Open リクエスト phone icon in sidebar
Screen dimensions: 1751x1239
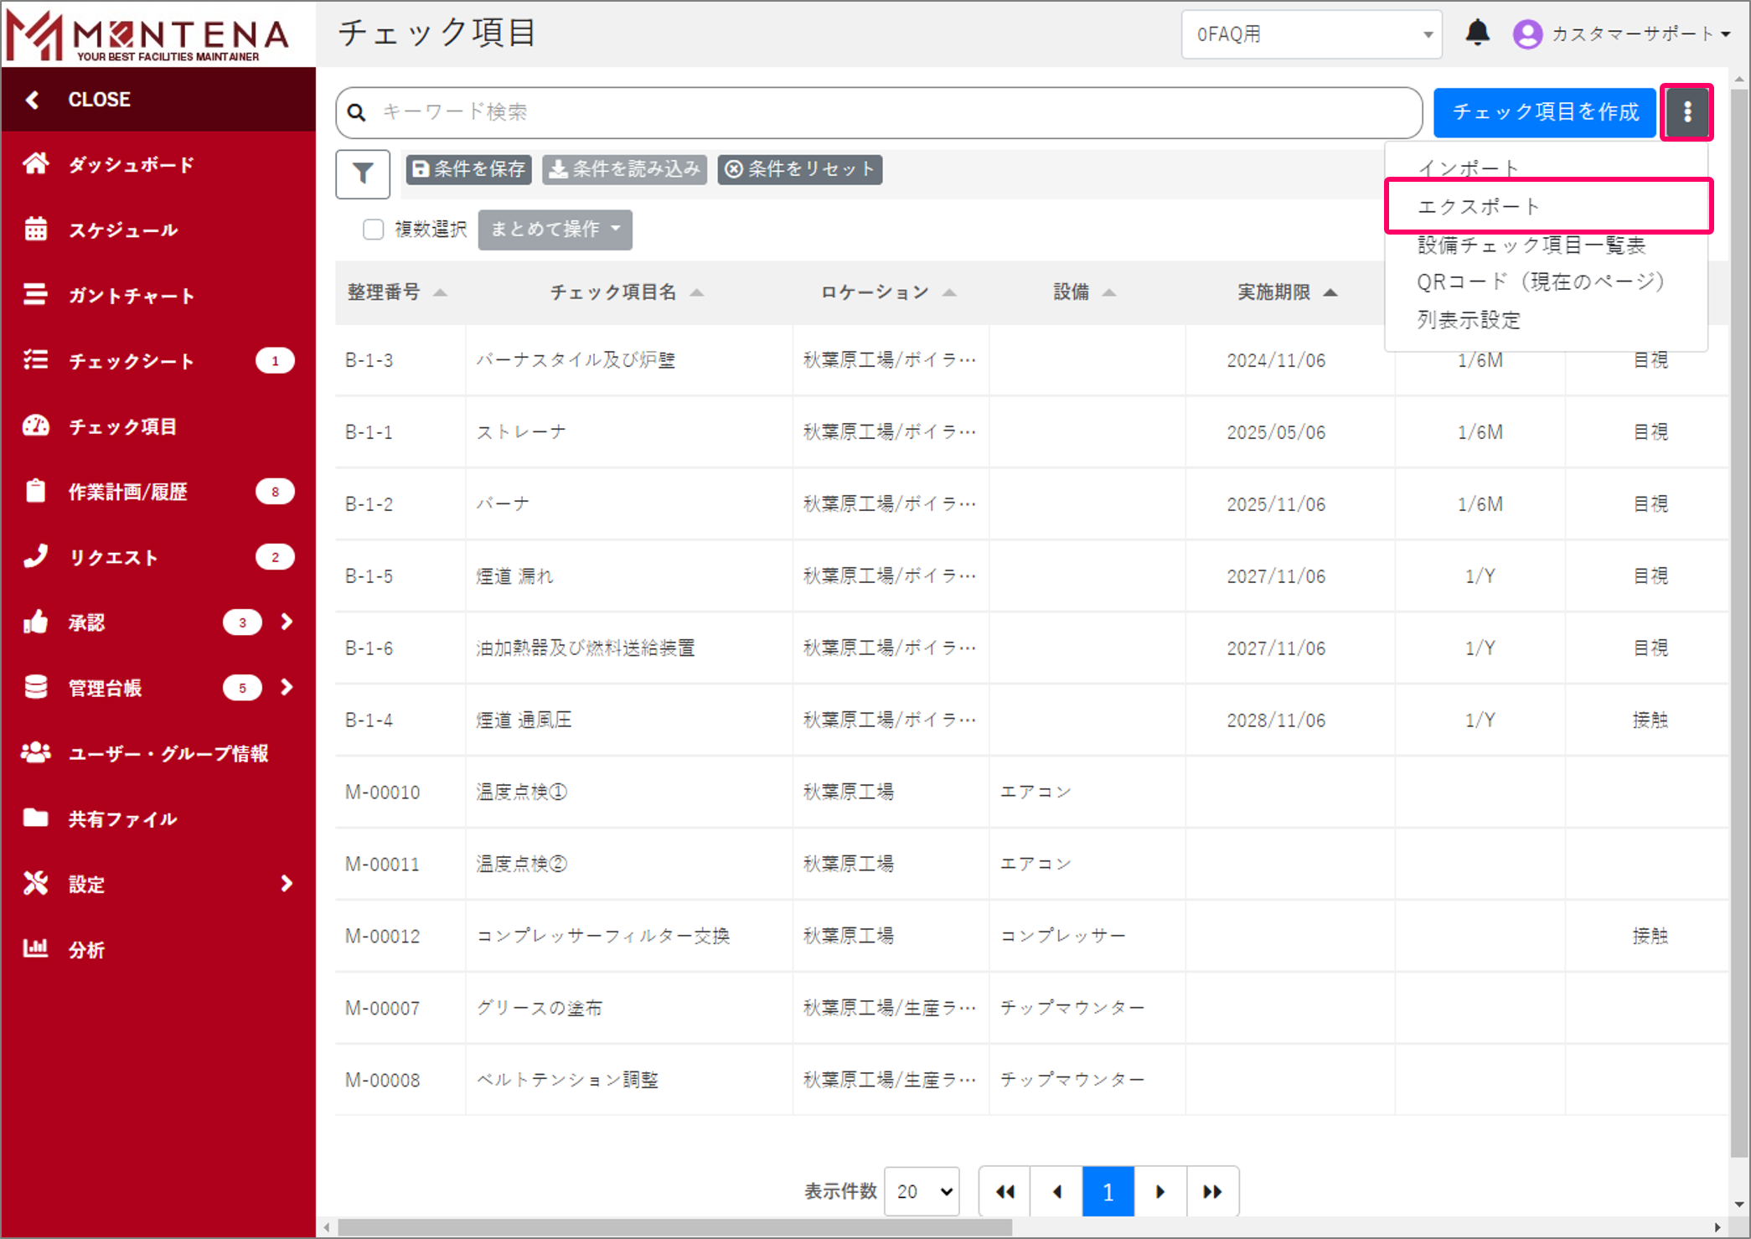[35, 557]
